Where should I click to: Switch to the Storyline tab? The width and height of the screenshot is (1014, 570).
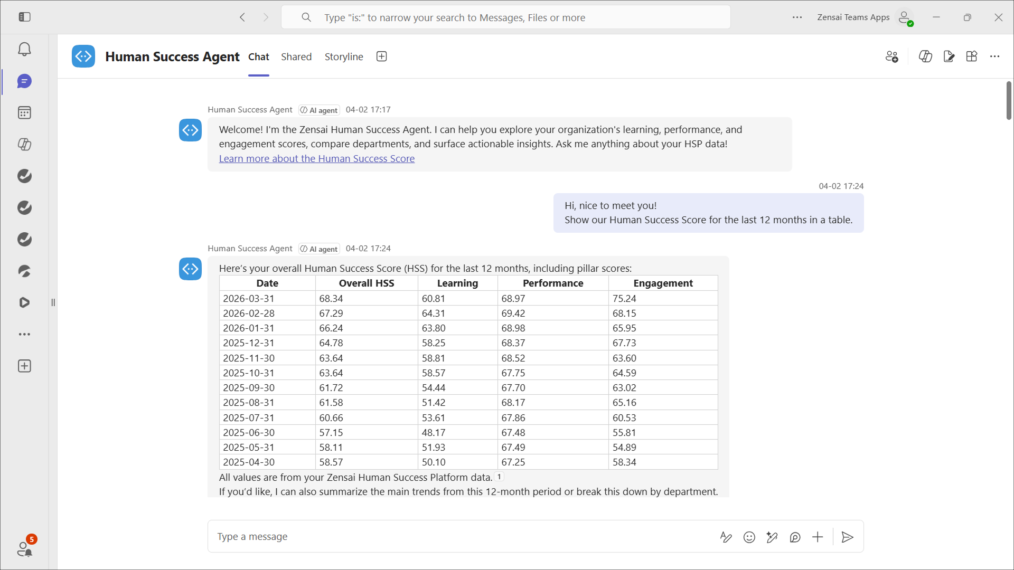point(344,56)
